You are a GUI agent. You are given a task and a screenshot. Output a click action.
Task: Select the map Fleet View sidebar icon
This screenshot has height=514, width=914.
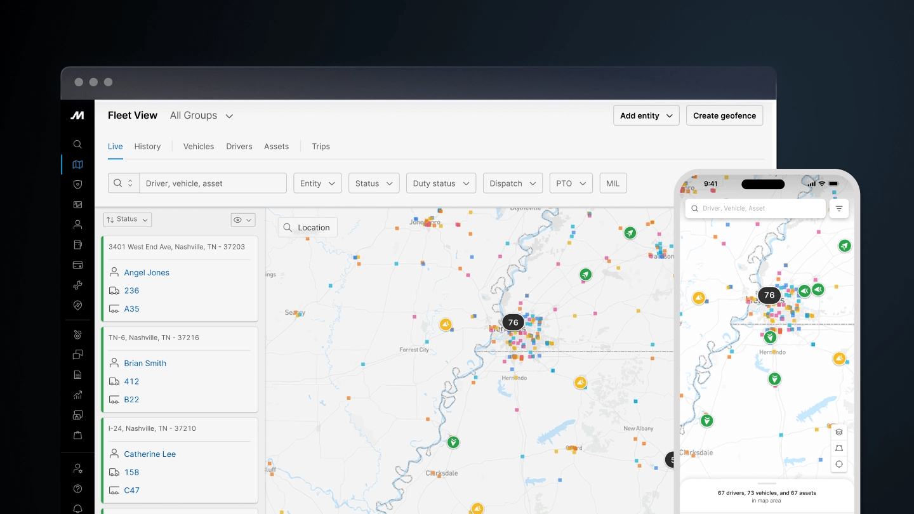(77, 164)
